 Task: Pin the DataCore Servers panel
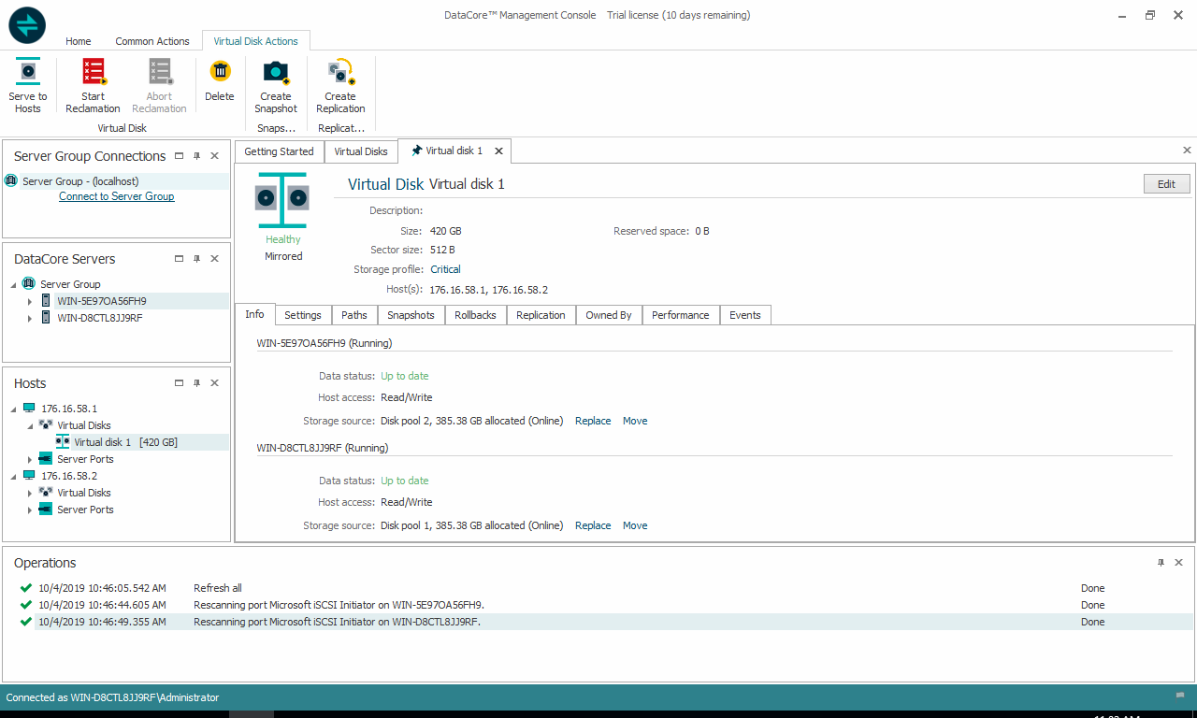point(196,259)
